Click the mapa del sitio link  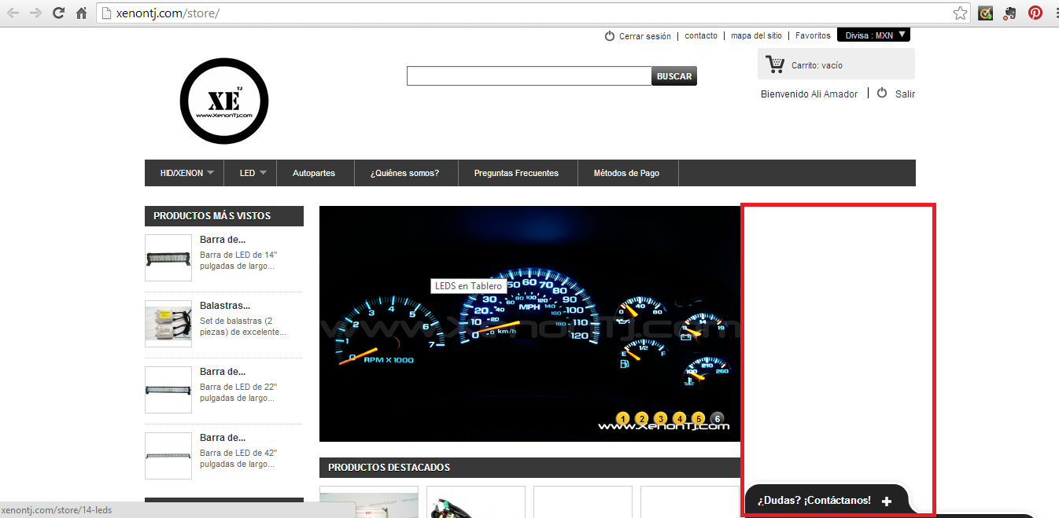point(756,35)
